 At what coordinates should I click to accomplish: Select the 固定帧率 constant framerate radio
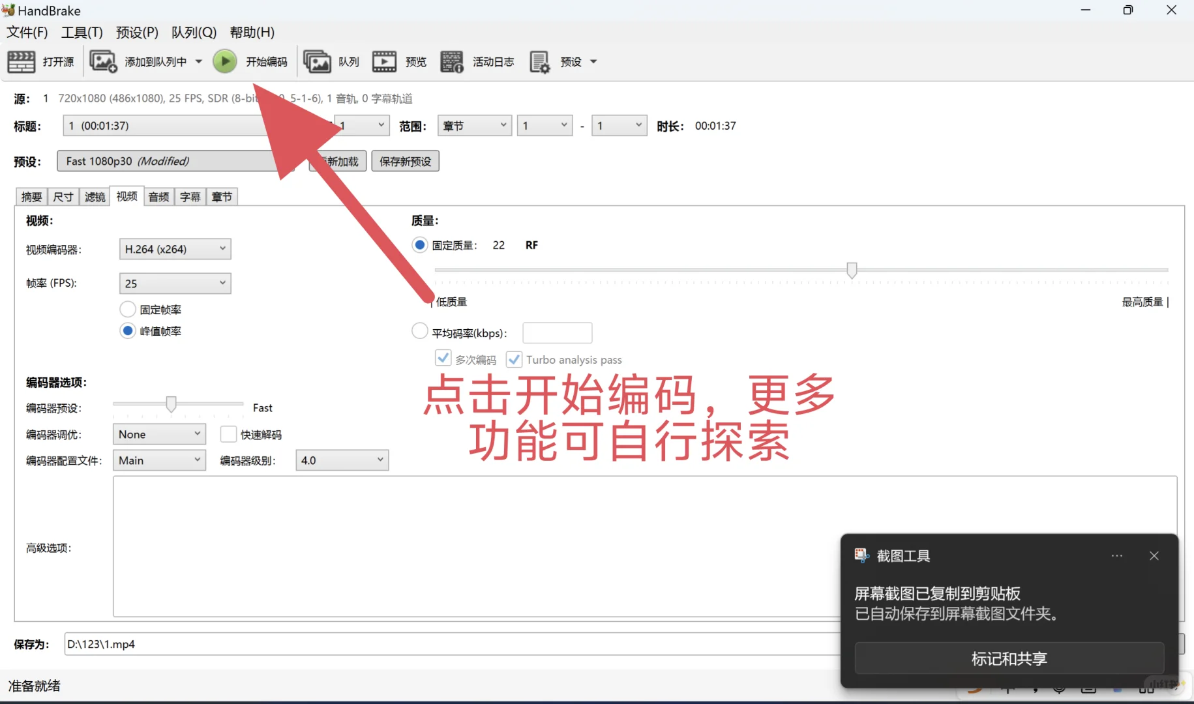[x=128, y=310]
